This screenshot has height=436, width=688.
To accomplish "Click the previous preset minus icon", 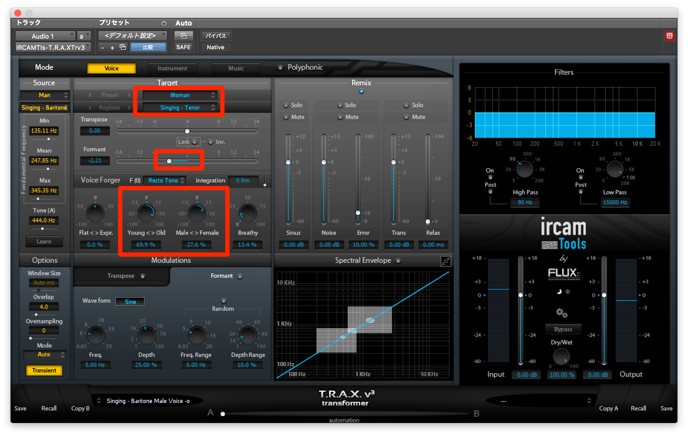I will point(102,48).
